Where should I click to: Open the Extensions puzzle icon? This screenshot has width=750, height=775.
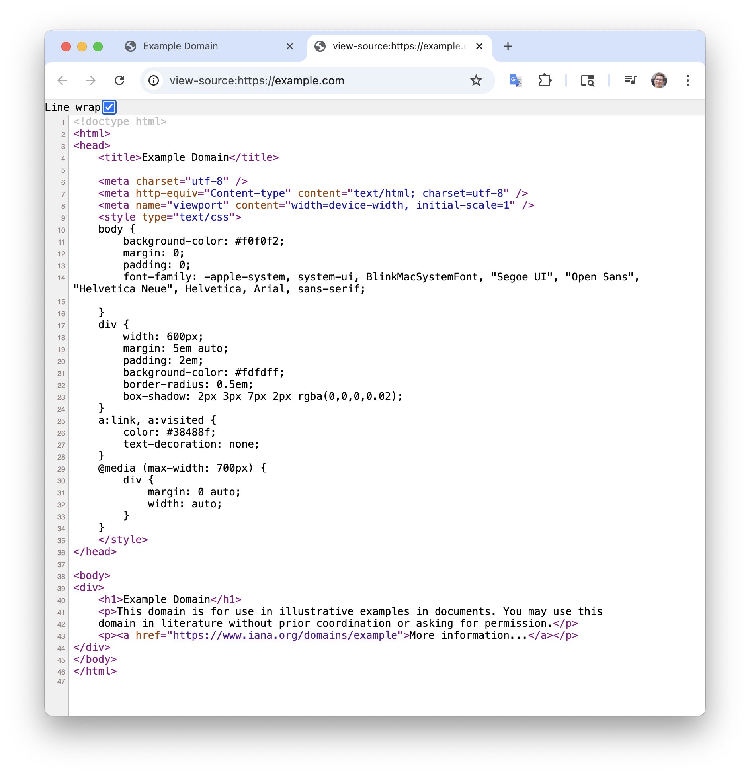point(545,81)
